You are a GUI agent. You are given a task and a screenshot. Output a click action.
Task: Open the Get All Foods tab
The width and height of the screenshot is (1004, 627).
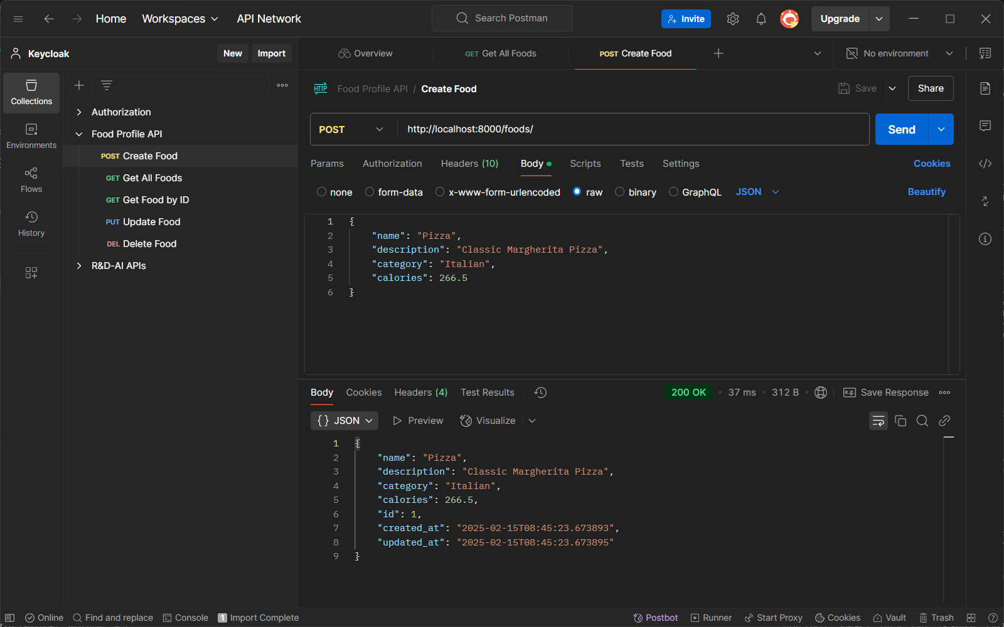[x=501, y=53]
